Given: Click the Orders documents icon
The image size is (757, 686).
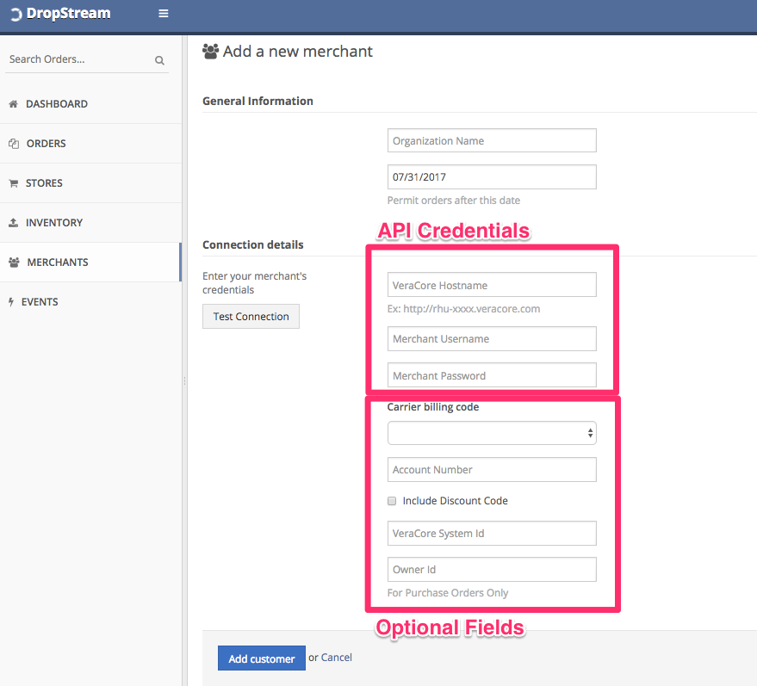Looking at the screenshot, I should point(14,143).
